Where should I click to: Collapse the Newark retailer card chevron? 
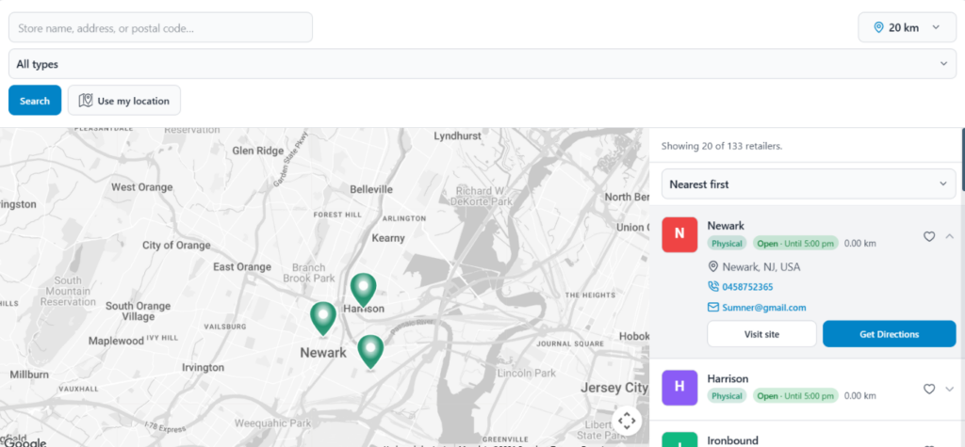949,236
